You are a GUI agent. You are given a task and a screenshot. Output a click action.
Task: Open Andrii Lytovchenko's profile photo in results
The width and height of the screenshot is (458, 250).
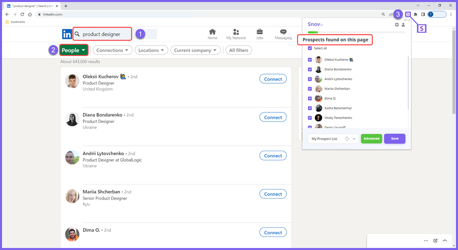point(72,158)
